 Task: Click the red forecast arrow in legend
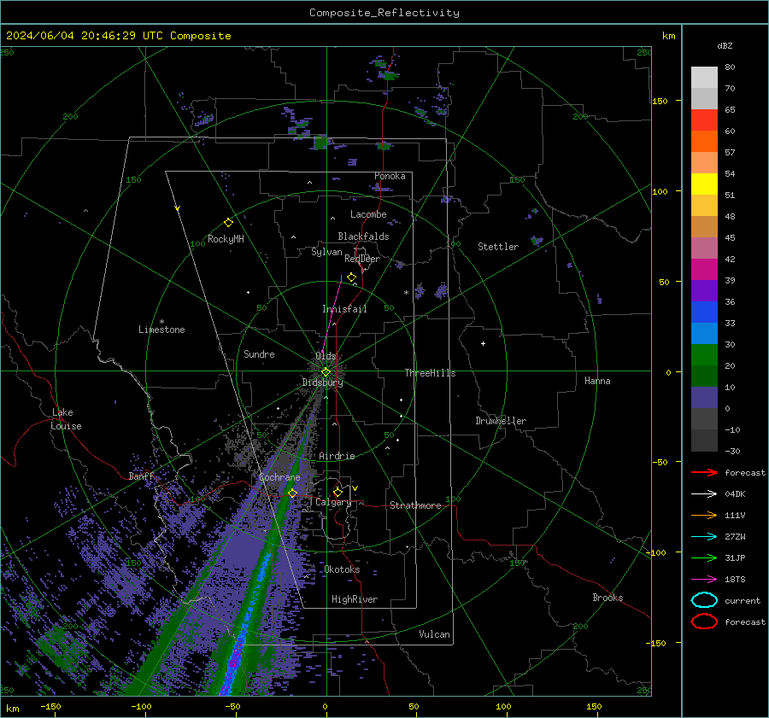(x=704, y=472)
